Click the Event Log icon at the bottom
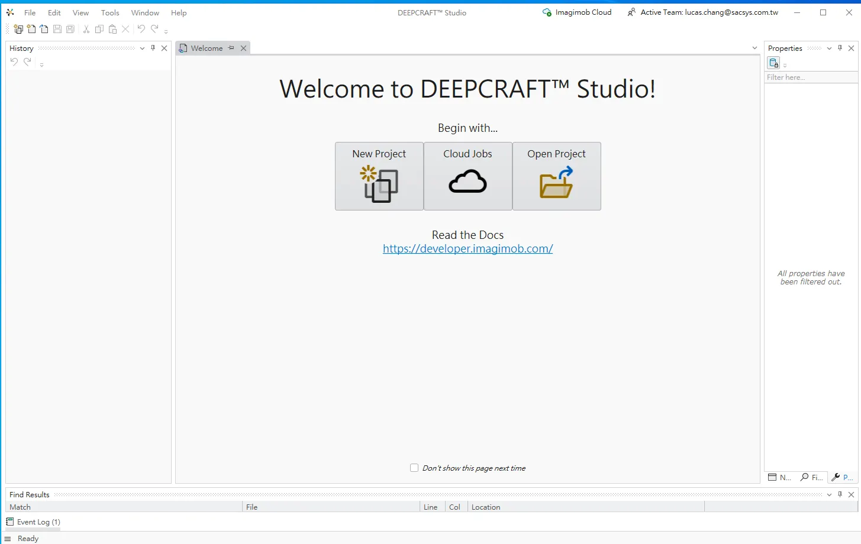 point(9,522)
